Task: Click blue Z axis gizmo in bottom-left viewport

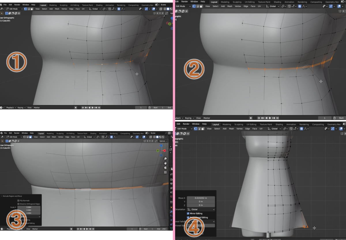Action: (161, 145)
